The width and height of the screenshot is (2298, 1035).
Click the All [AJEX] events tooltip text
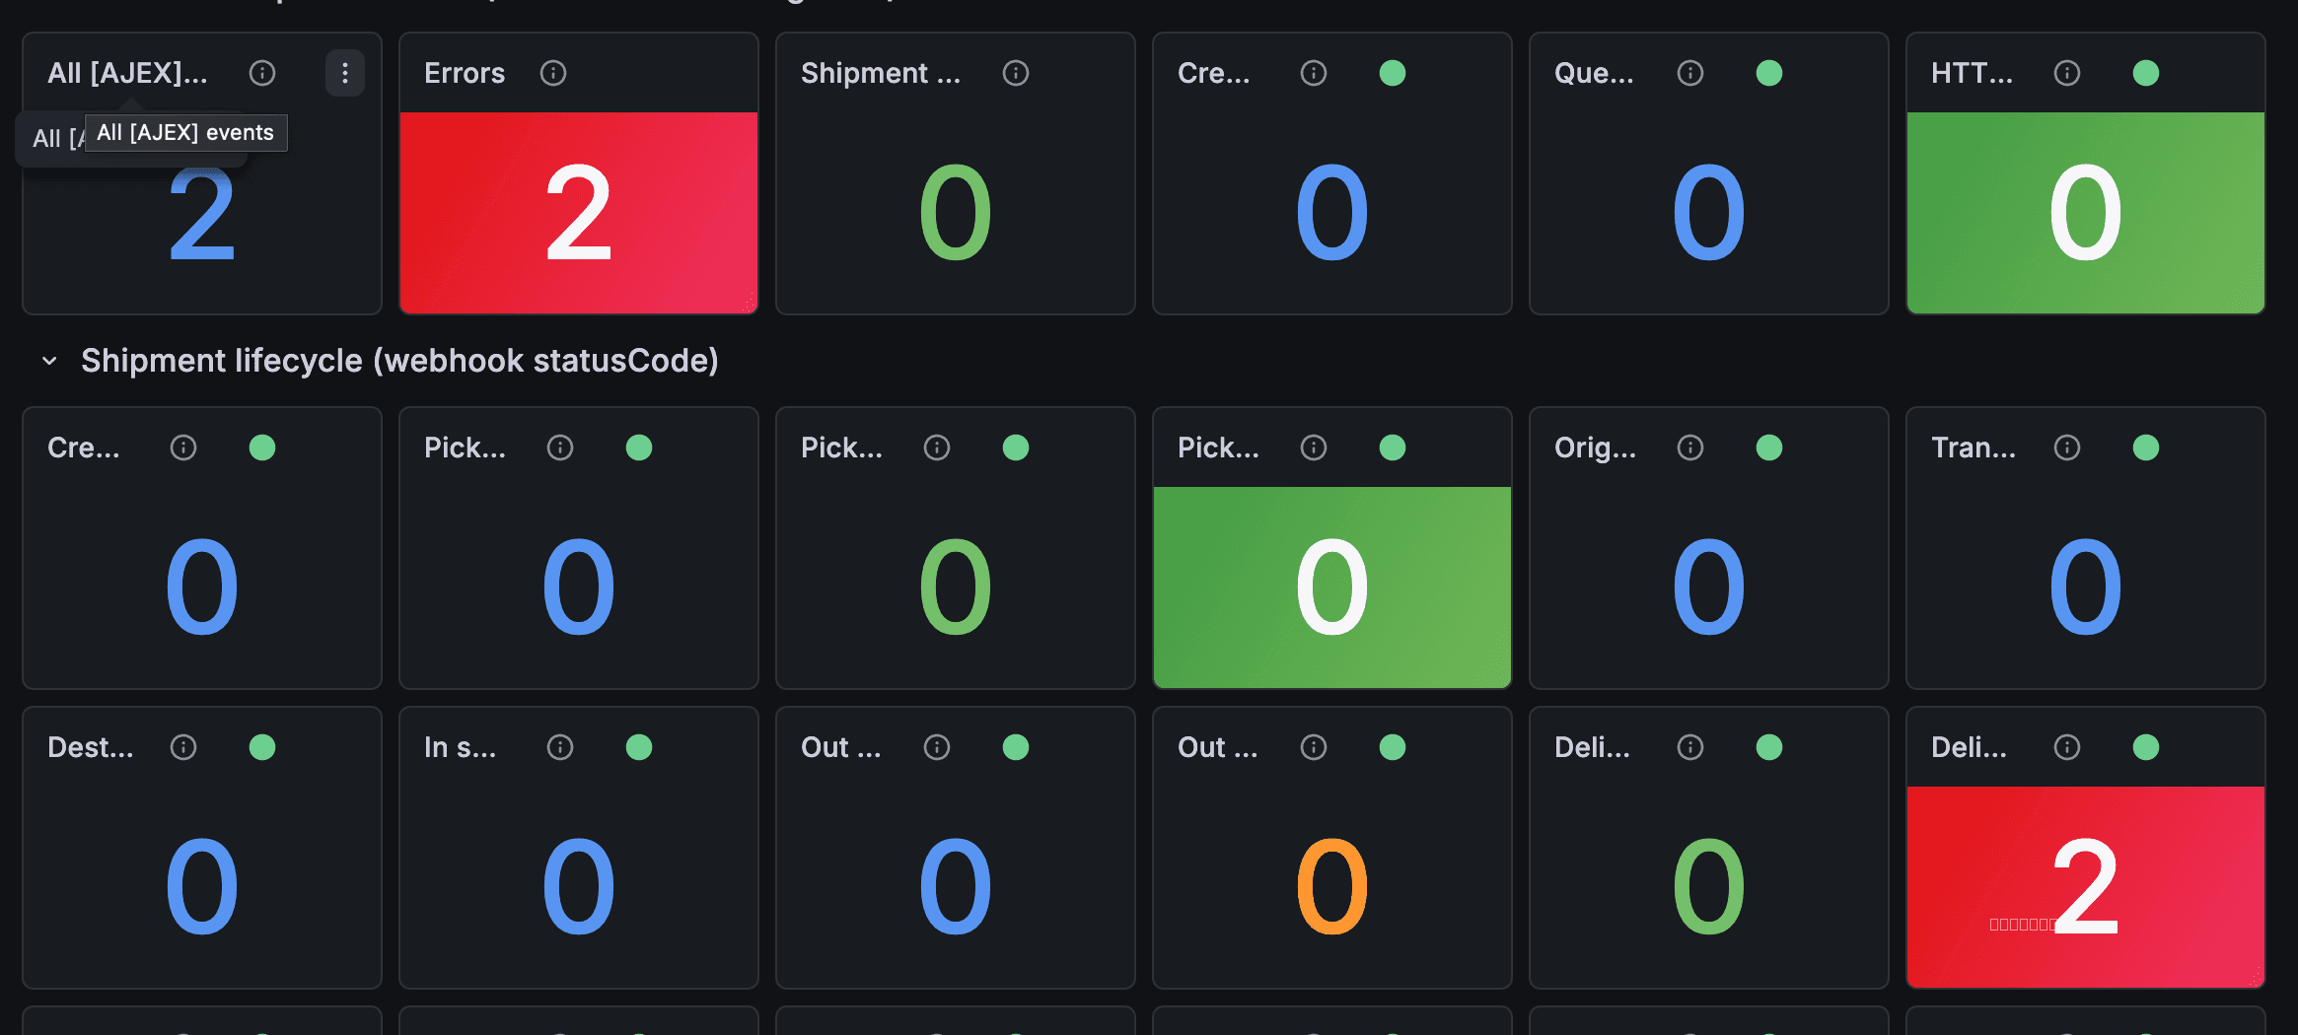pos(185,133)
